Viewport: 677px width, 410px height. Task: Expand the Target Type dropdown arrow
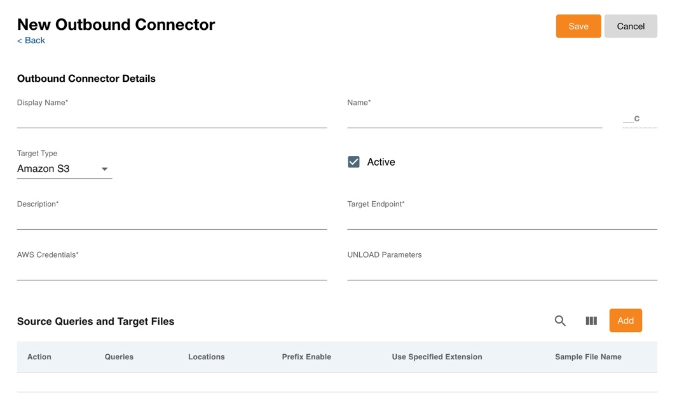(x=105, y=169)
